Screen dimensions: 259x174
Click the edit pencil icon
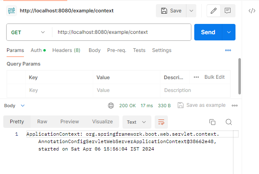pos(214,11)
